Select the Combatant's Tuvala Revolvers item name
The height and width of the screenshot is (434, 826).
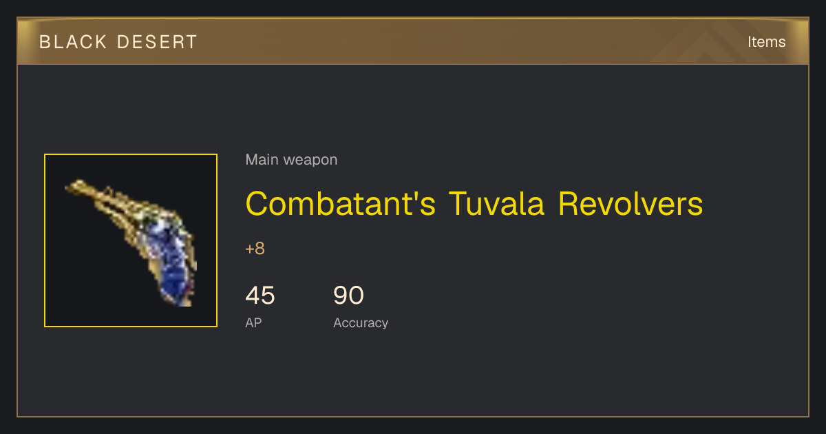474,204
